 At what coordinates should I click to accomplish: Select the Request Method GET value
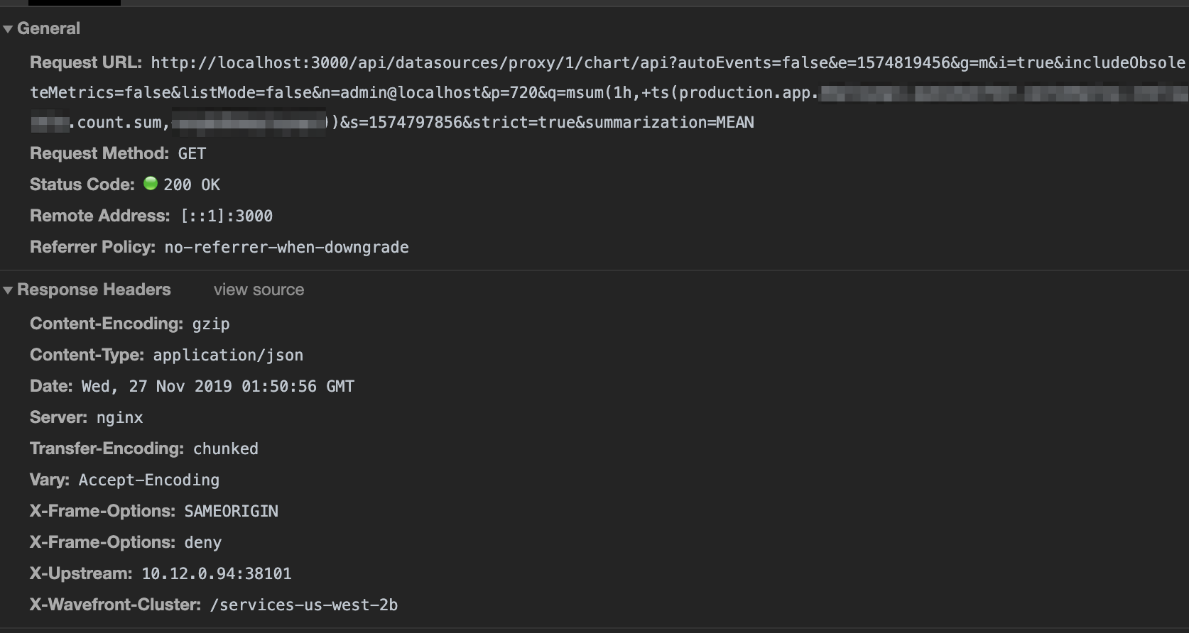click(190, 153)
